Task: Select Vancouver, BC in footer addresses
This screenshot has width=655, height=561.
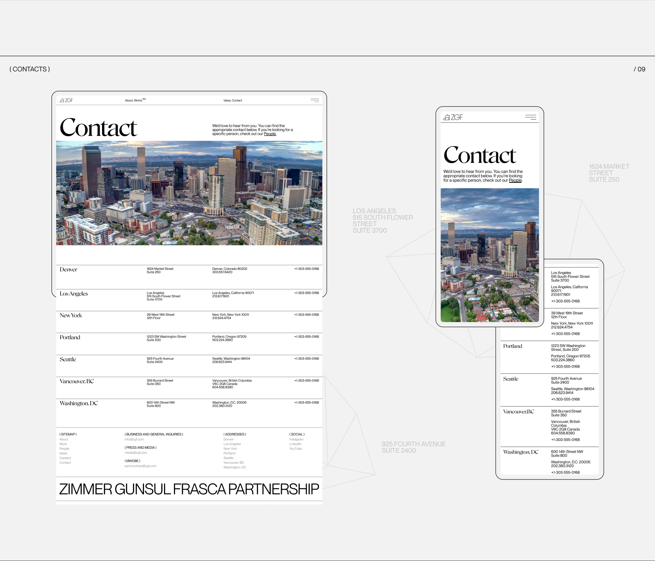Action: pyautogui.click(x=234, y=463)
